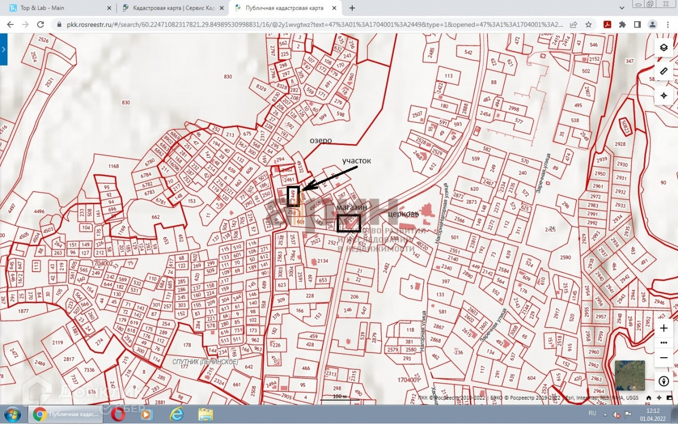Zoom in the map with plus button
The width and height of the screenshot is (678, 425).
(x=663, y=328)
